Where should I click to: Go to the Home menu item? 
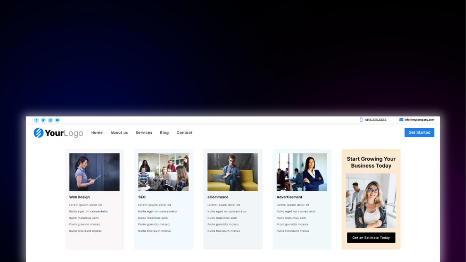pos(97,133)
